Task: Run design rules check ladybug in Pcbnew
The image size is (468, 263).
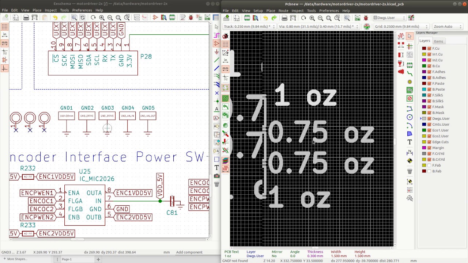Action: [366, 18]
